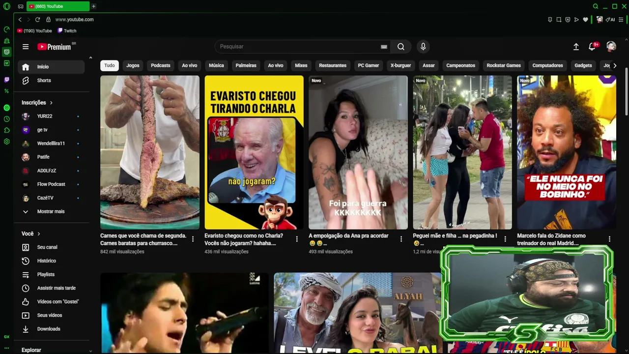The height and width of the screenshot is (354, 629).
Task: Open the Inscrições section arrow
Action: click(51, 103)
